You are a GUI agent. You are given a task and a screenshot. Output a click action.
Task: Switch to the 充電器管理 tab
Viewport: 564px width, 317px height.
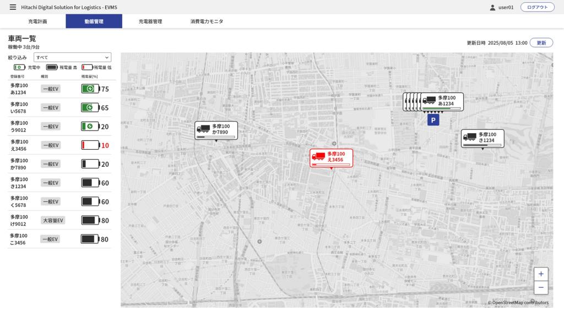(x=150, y=21)
